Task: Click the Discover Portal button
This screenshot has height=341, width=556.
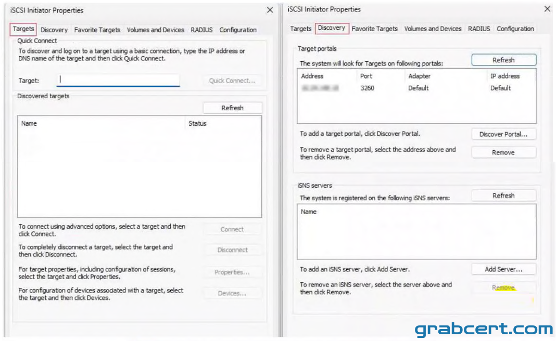Action: (503, 134)
